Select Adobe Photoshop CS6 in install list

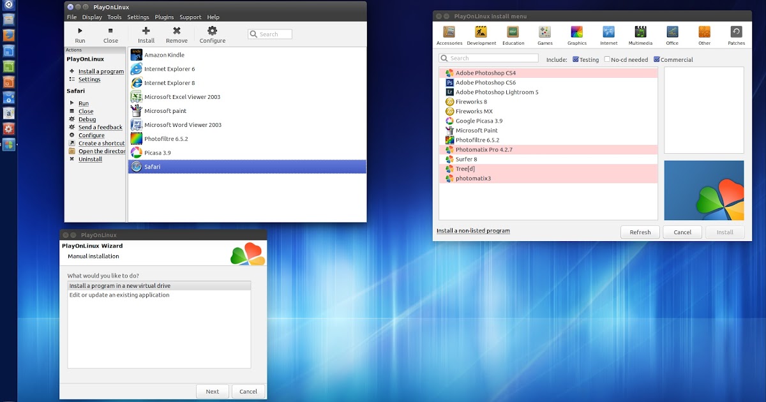548,82
